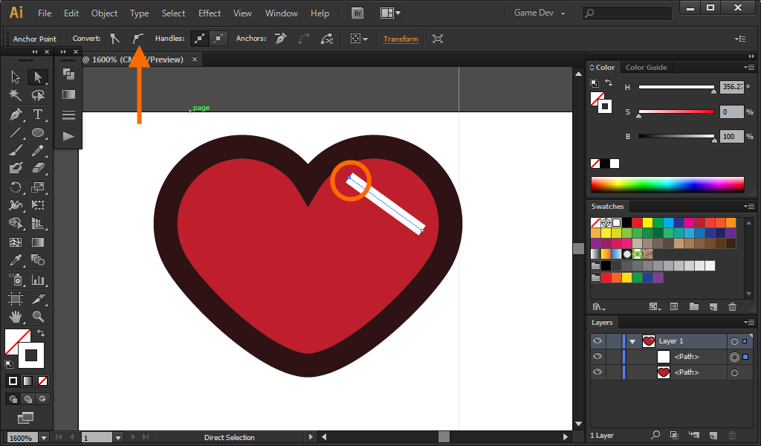Click the hue value input field
The width and height of the screenshot is (761, 446).
coord(731,87)
